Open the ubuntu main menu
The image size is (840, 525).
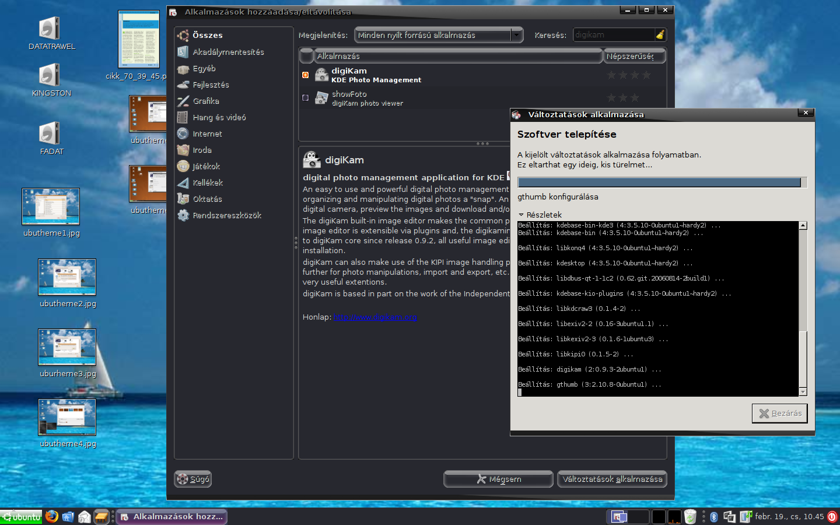[x=22, y=517]
